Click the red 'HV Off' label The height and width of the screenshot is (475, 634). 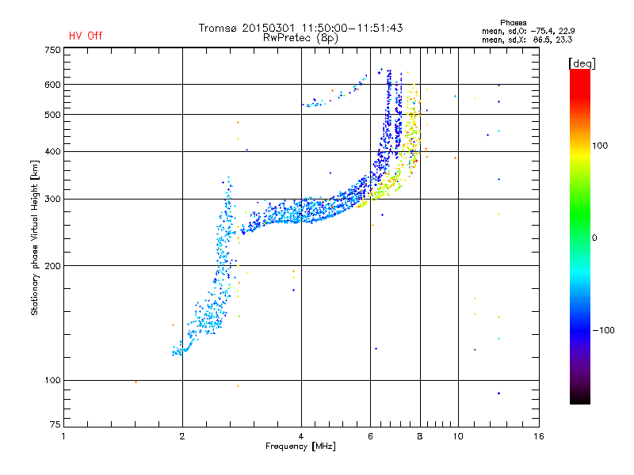point(86,36)
